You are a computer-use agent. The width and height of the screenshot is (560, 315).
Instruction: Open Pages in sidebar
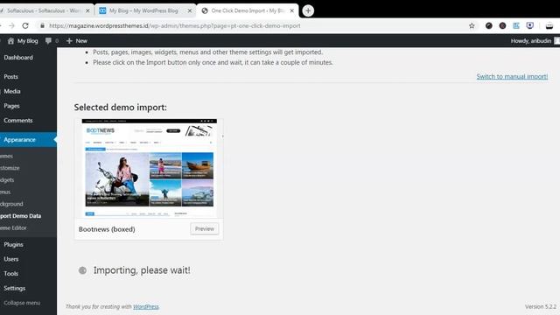click(x=11, y=106)
